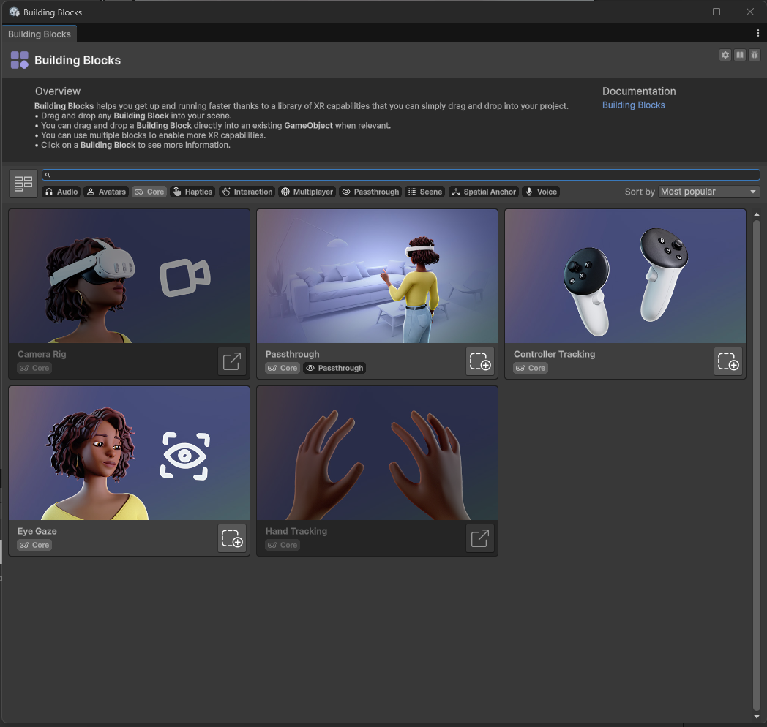Focus the block search field

click(400, 175)
